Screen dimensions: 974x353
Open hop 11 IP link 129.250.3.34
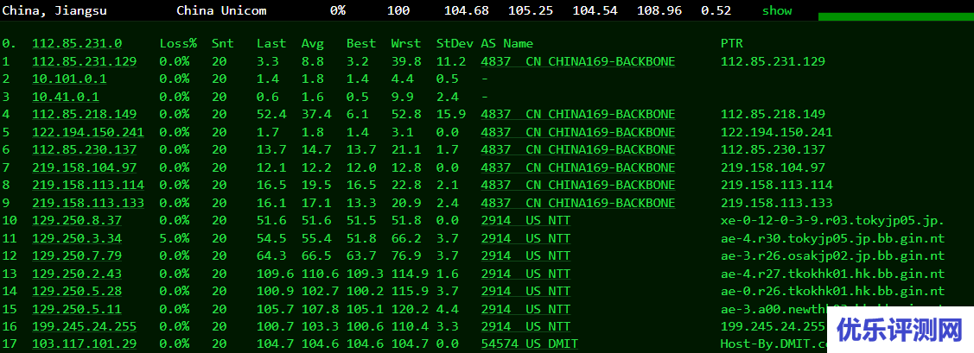coord(77,238)
